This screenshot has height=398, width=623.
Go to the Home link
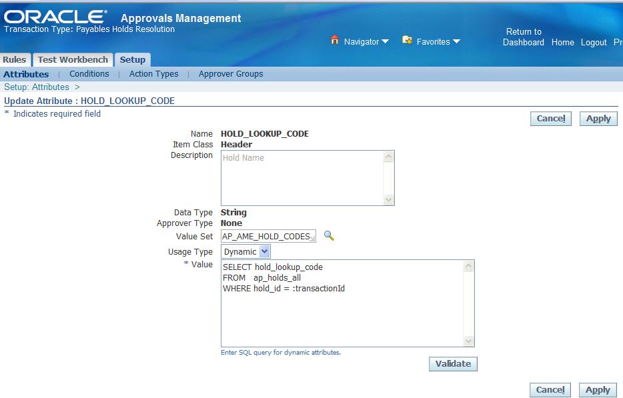(562, 42)
